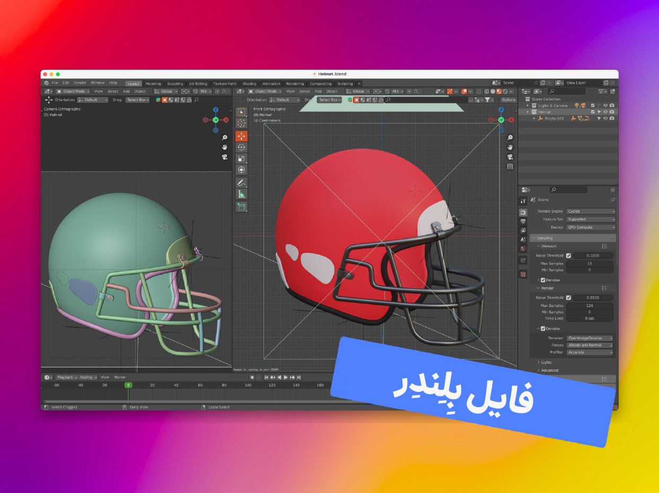Disable the Render Denoise checkbox

543,329
